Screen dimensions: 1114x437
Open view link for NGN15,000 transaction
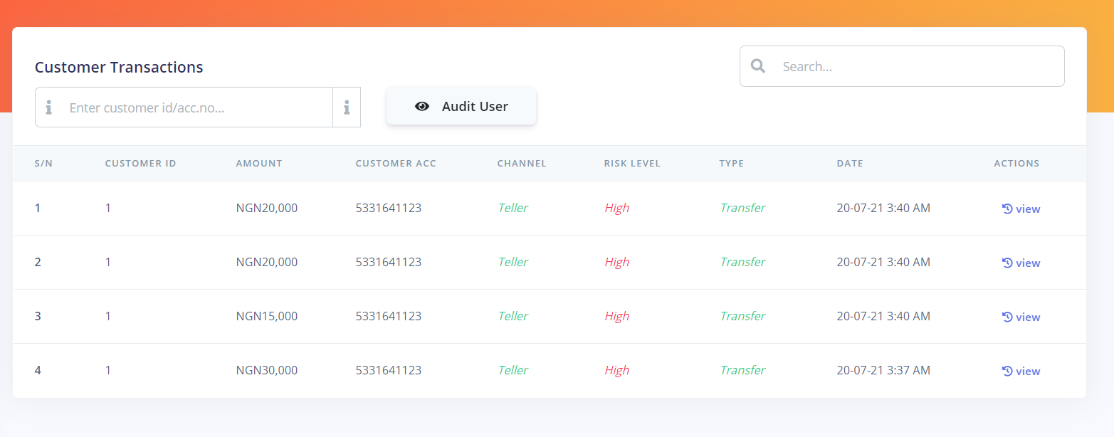click(x=1027, y=317)
